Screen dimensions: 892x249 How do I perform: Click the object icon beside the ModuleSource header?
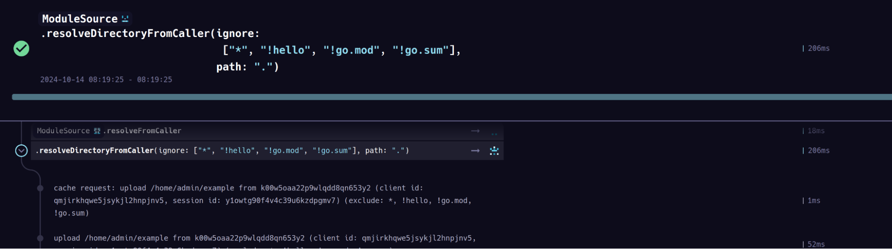125,19
